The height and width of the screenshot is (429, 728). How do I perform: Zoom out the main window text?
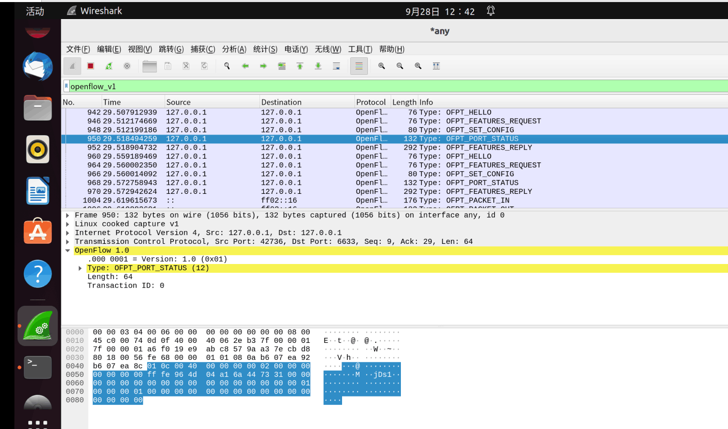click(x=400, y=66)
